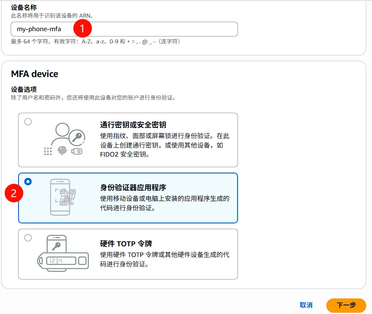The height and width of the screenshot is (314, 372).
Task: Click the MFA device section heading
Action: click(34, 74)
